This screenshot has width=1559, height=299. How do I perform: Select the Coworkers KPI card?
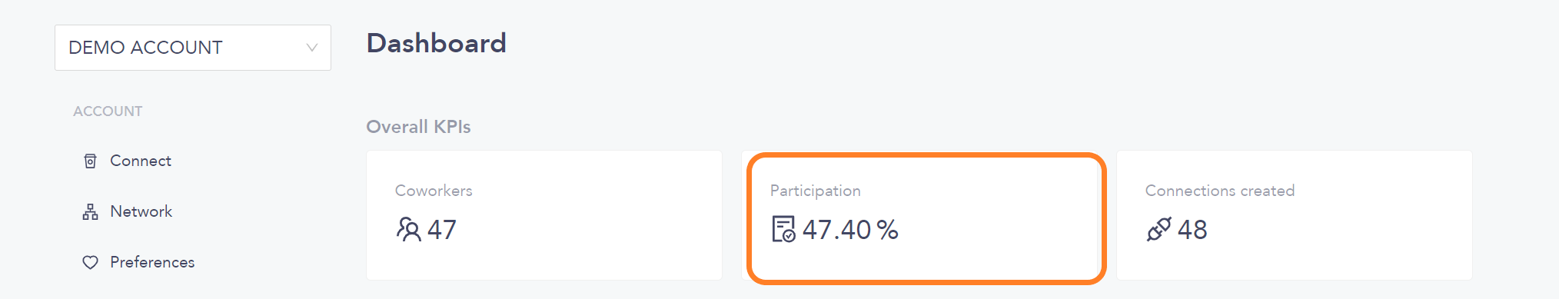(x=544, y=215)
